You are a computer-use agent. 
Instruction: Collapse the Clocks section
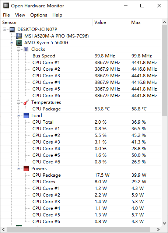pyautogui.click(x=18, y=49)
